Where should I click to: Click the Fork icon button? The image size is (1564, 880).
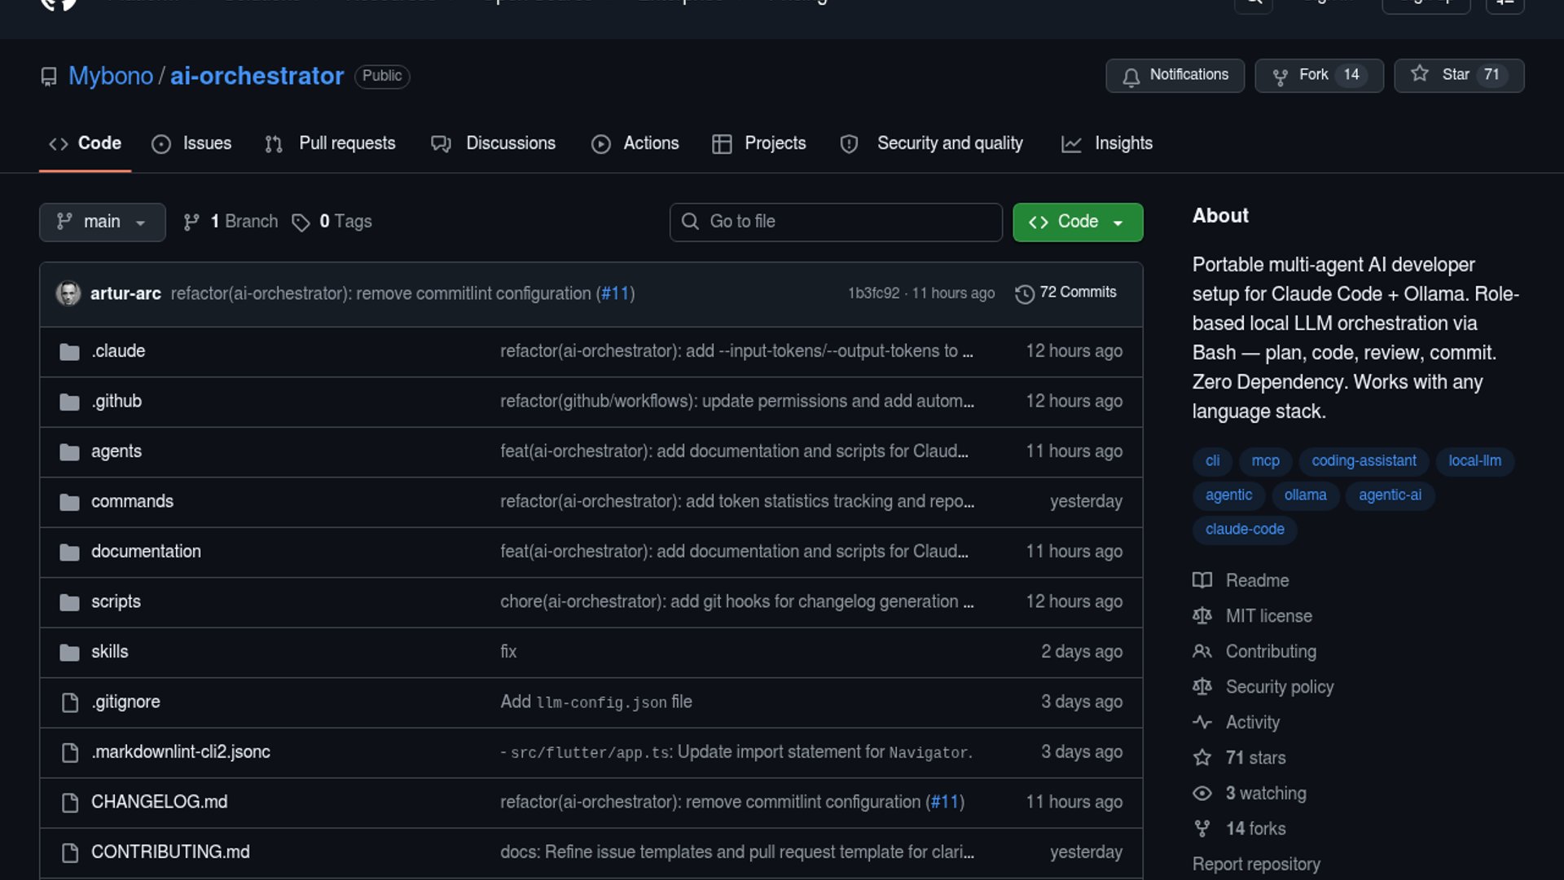pos(1280,77)
